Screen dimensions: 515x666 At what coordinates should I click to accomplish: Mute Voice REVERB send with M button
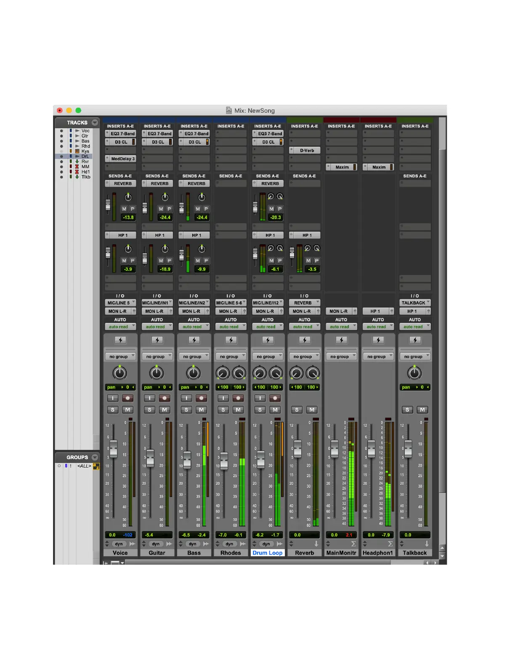coord(124,209)
